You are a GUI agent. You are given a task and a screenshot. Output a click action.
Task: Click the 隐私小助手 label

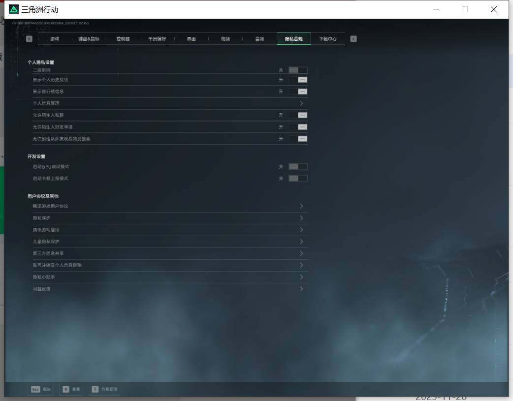(44, 277)
